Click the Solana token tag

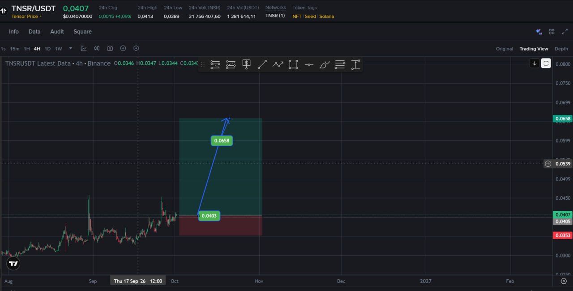coord(326,17)
